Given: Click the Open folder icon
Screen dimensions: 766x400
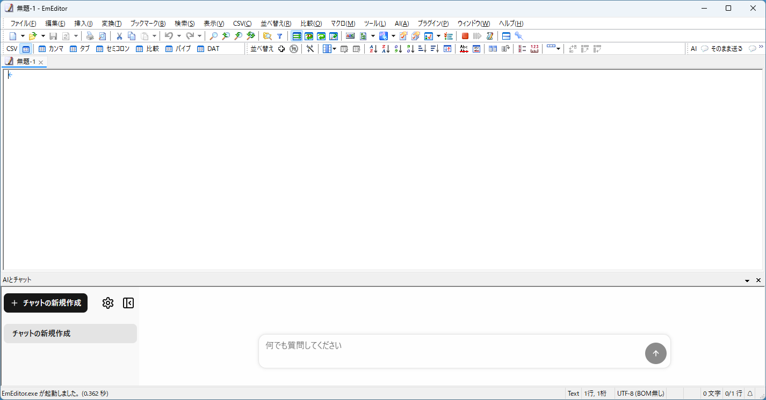Looking at the screenshot, I should [x=32, y=36].
